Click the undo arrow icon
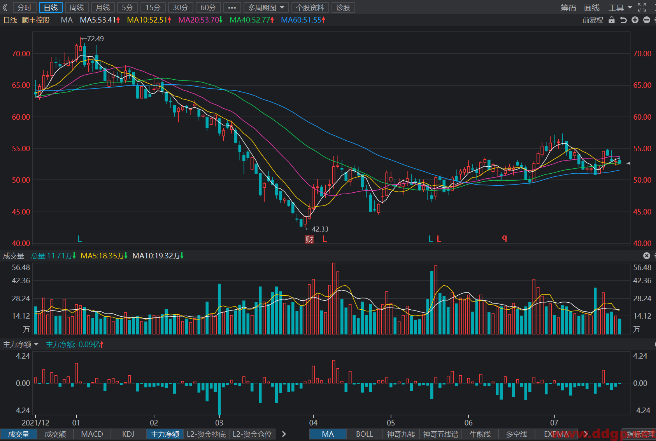This screenshot has height=441, width=656. pyautogui.click(x=623, y=20)
